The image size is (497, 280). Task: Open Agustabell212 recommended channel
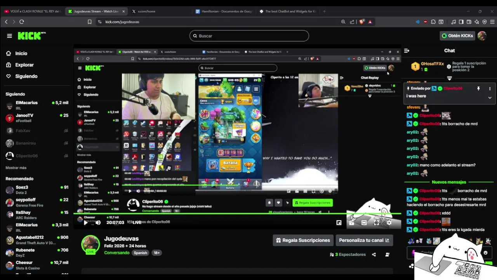coord(37,240)
